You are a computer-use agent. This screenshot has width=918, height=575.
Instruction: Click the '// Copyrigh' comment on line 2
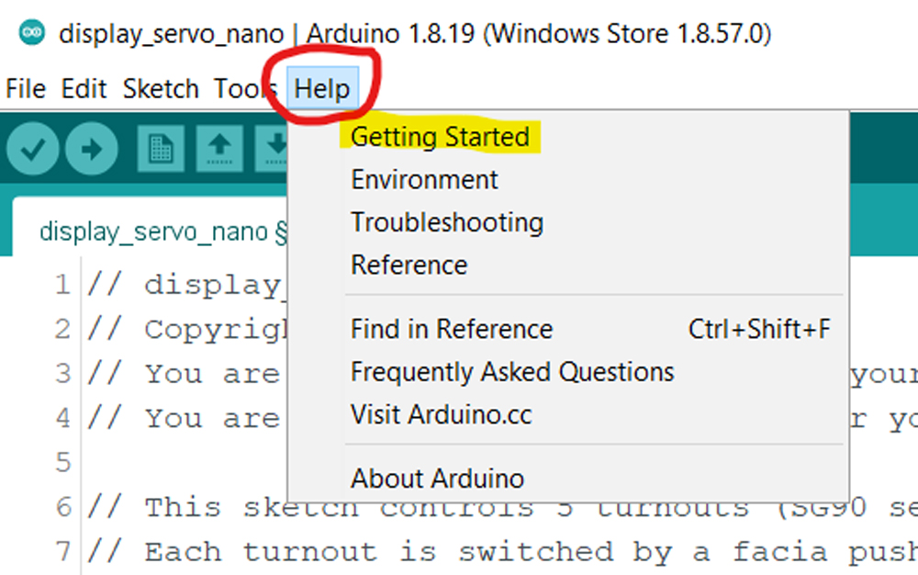pos(186,330)
